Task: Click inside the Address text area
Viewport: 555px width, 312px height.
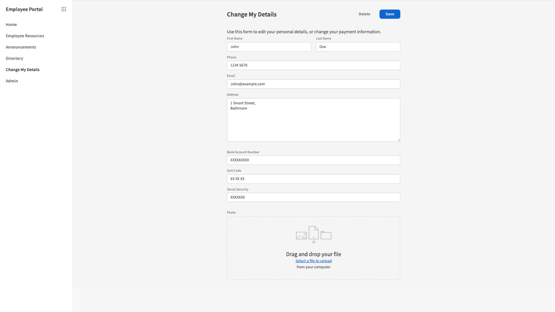Action: (314, 120)
